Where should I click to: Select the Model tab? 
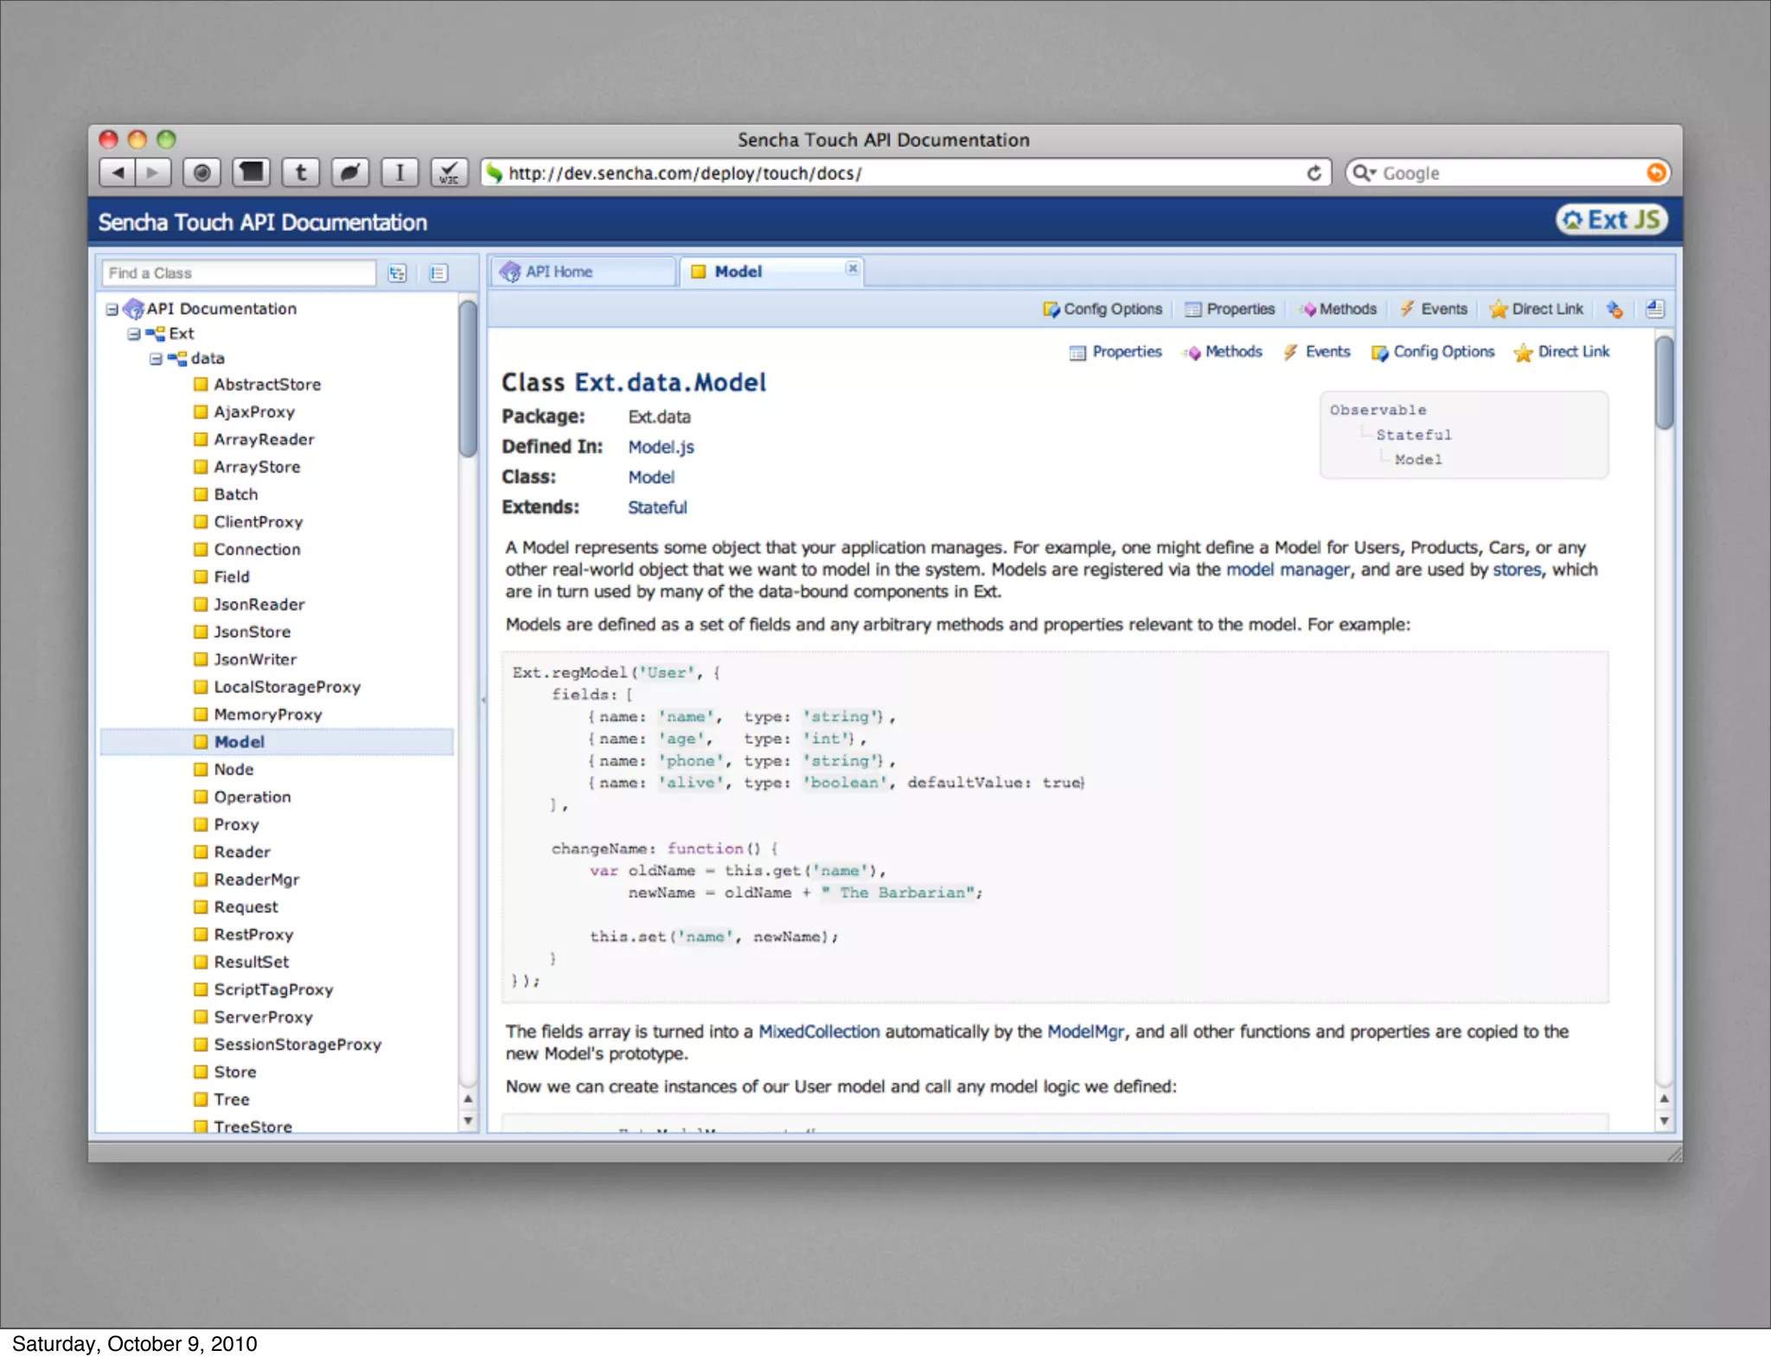coord(770,272)
